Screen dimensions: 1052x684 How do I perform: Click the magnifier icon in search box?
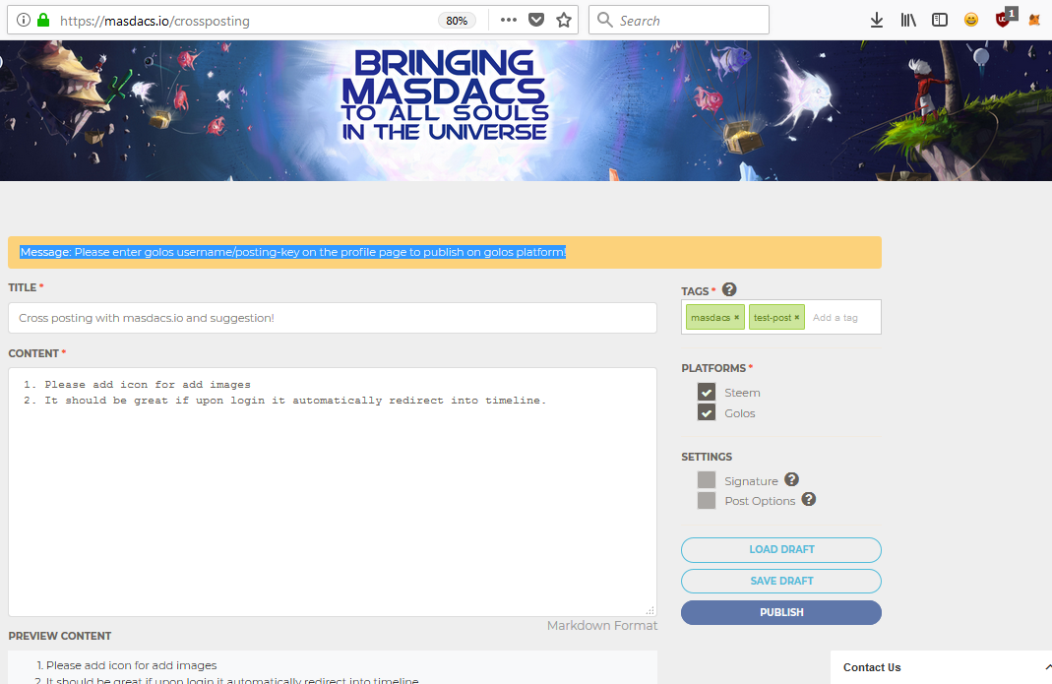[x=605, y=20]
